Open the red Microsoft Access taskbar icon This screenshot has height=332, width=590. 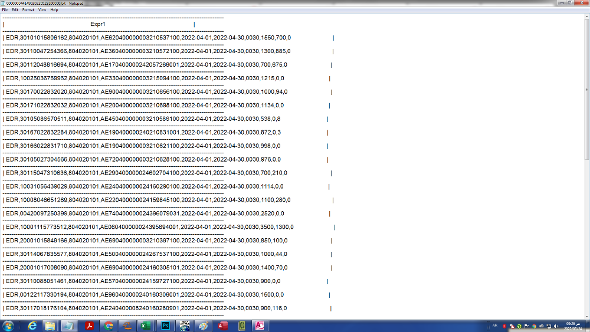point(222,326)
